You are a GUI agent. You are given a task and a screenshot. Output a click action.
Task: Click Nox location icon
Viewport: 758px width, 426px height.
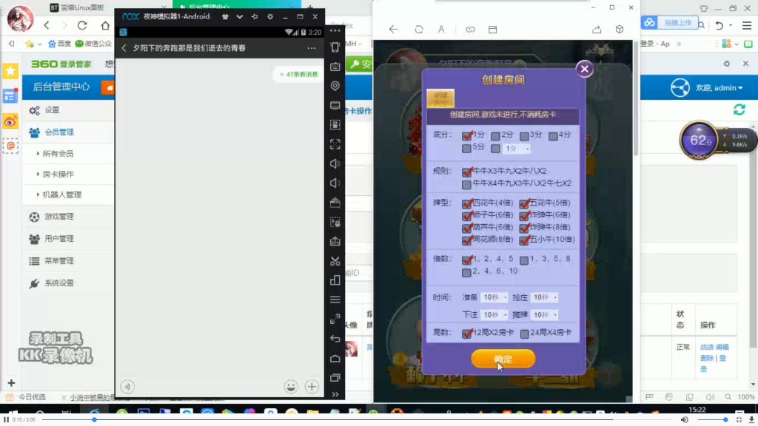tap(335, 86)
